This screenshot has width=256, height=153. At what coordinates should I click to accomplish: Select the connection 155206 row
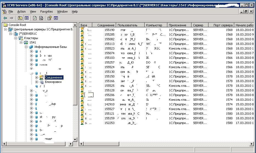click(167, 95)
